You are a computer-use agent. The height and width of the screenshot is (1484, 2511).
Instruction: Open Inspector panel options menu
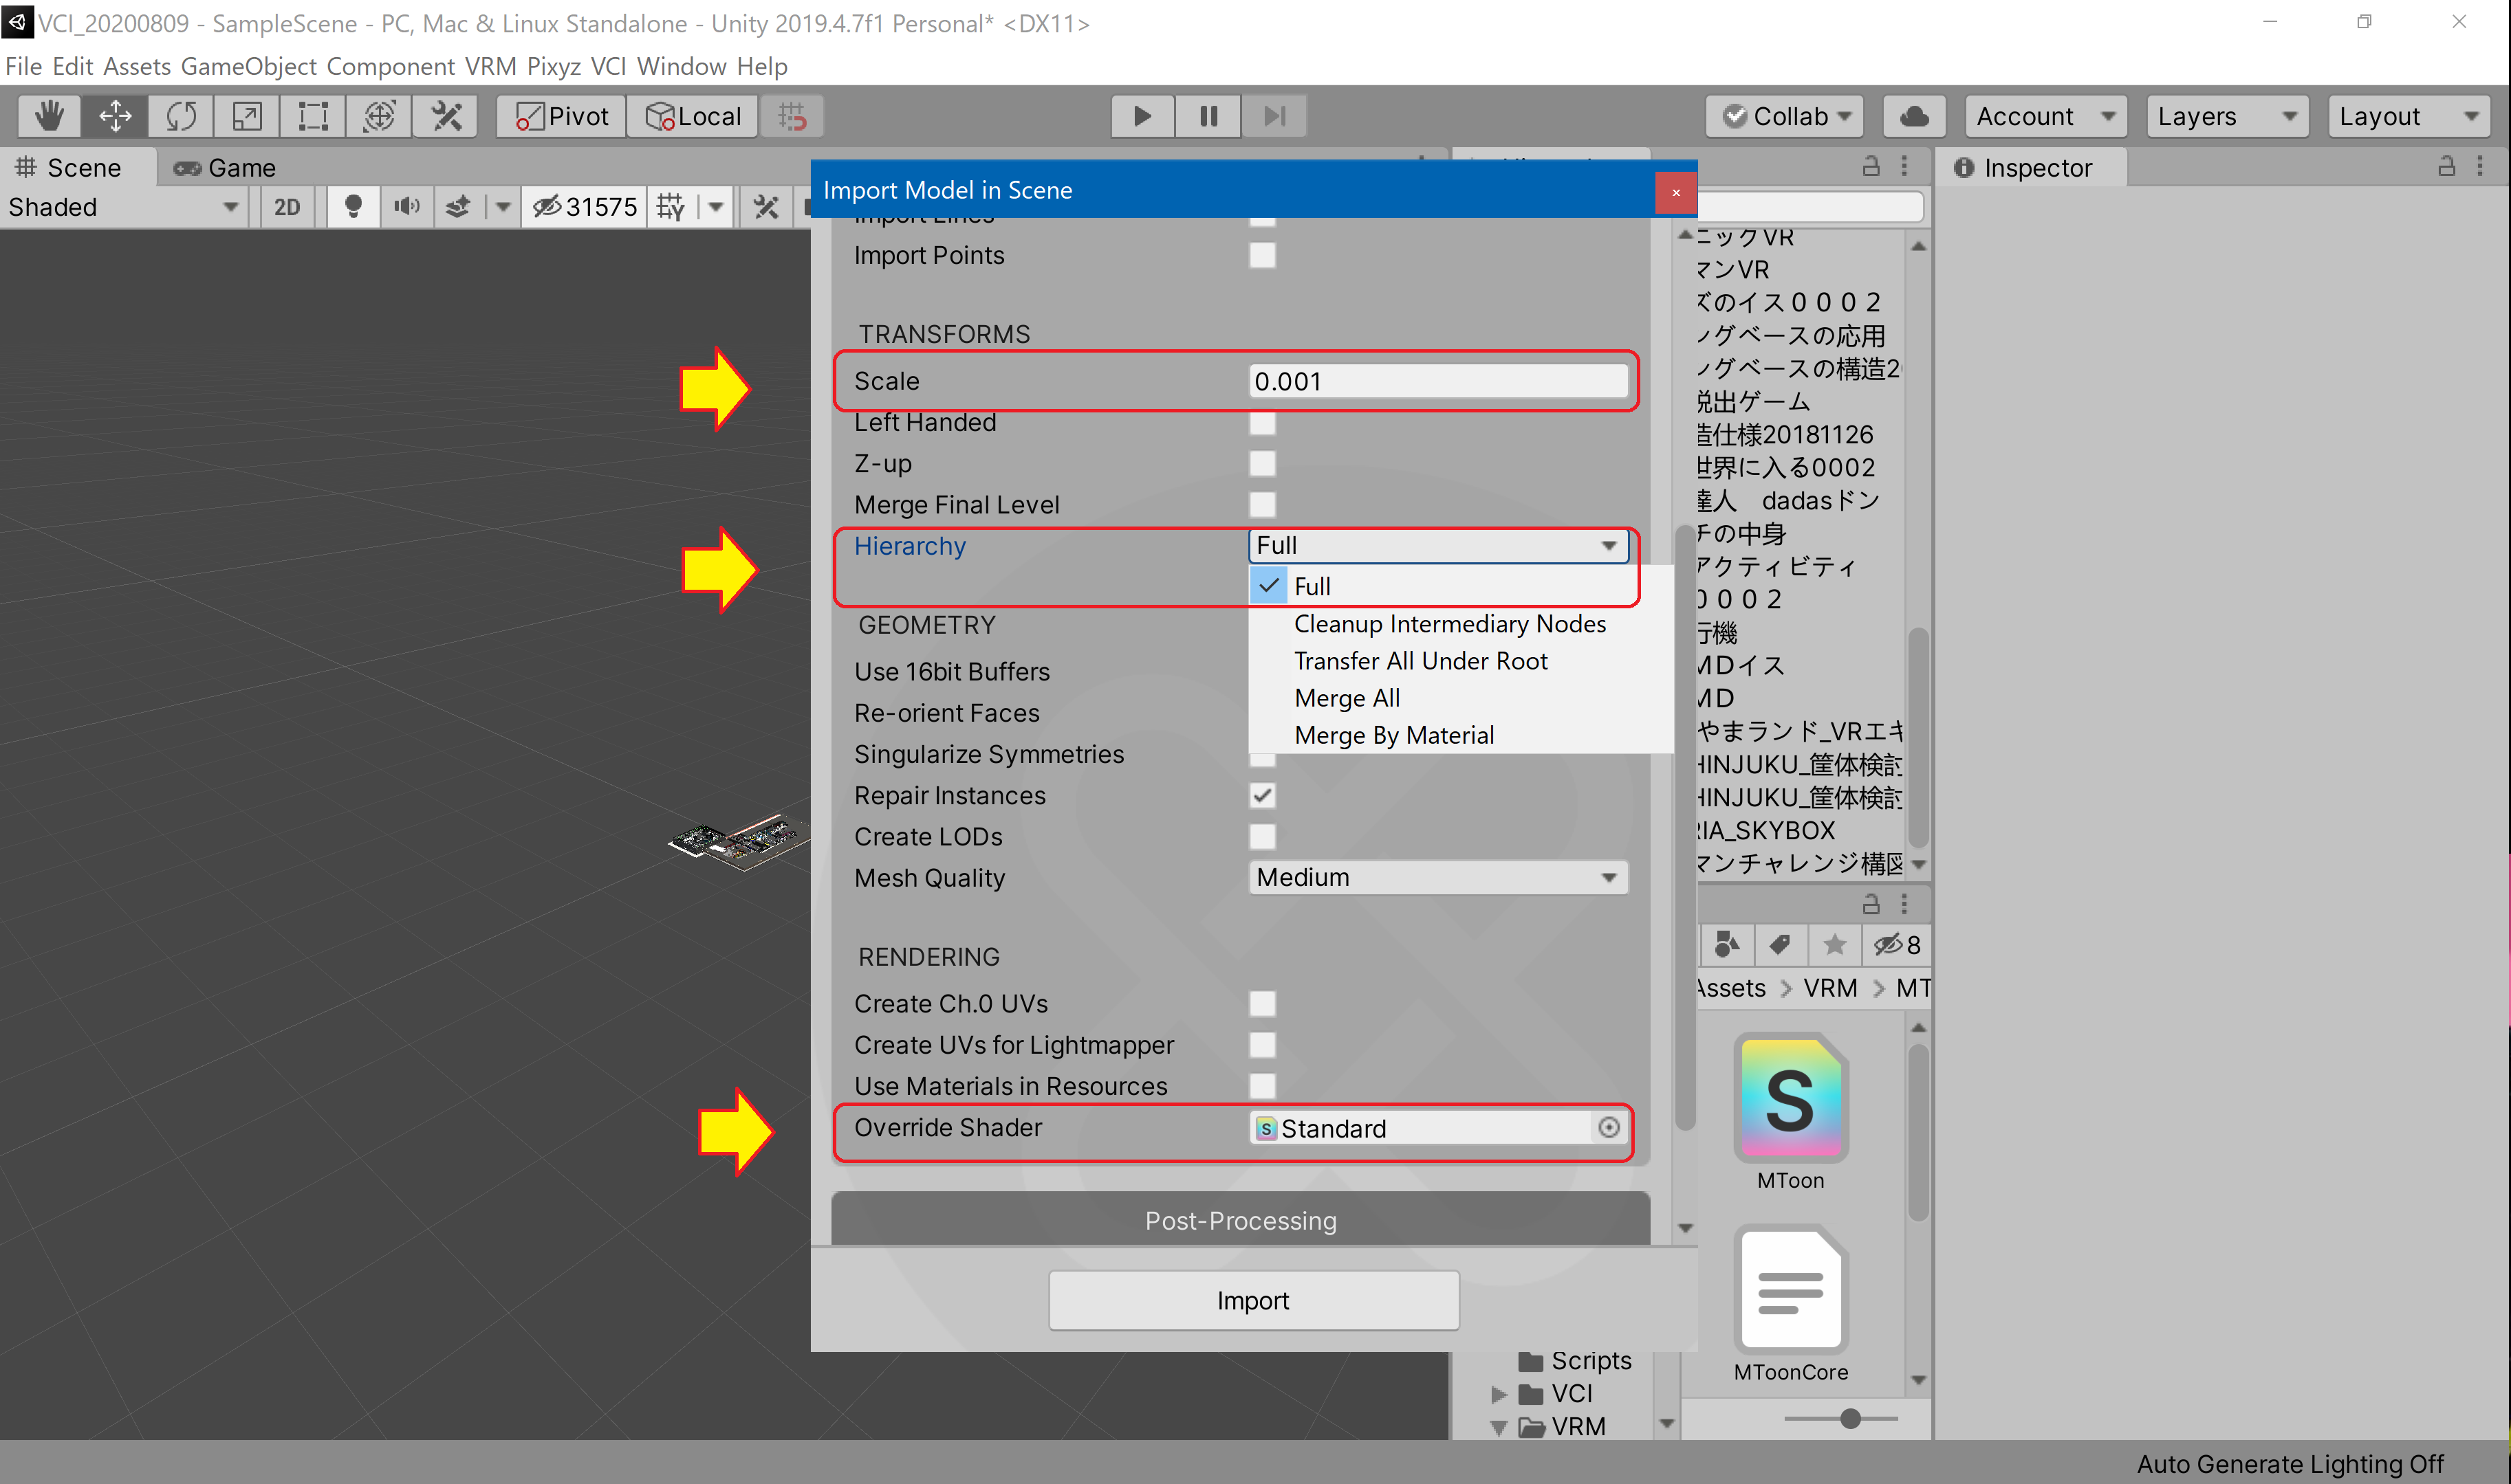(x=2480, y=166)
